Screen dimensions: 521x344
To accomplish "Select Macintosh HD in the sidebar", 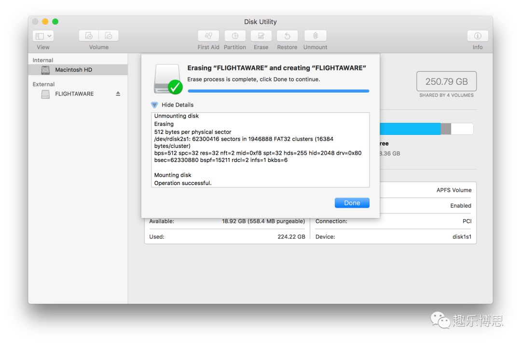I will (x=78, y=70).
